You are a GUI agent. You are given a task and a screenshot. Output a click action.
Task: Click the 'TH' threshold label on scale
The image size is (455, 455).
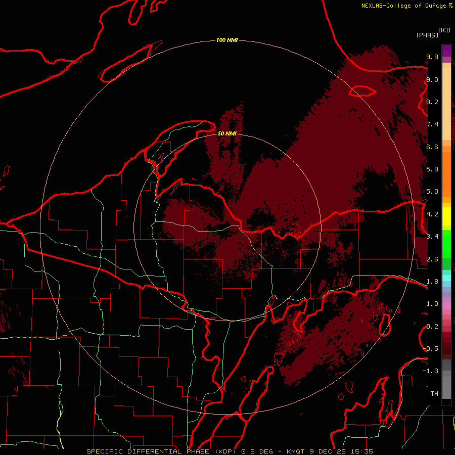[x=434, y=394]
